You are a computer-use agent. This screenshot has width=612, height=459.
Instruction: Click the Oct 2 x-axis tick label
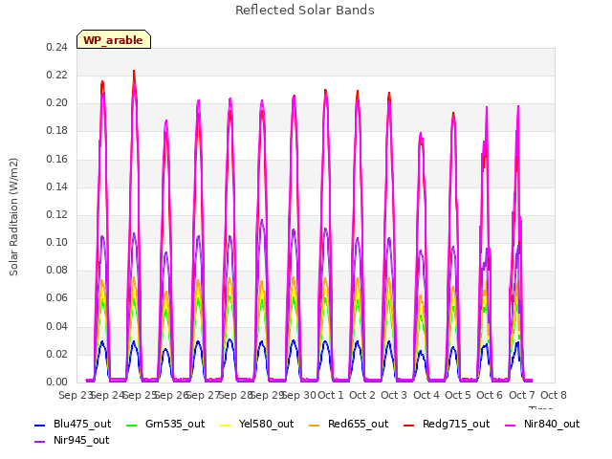coord(362,395)
